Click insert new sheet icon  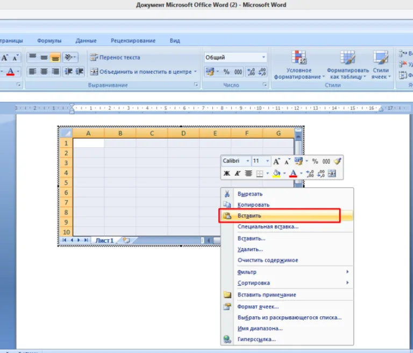(126, 240)
